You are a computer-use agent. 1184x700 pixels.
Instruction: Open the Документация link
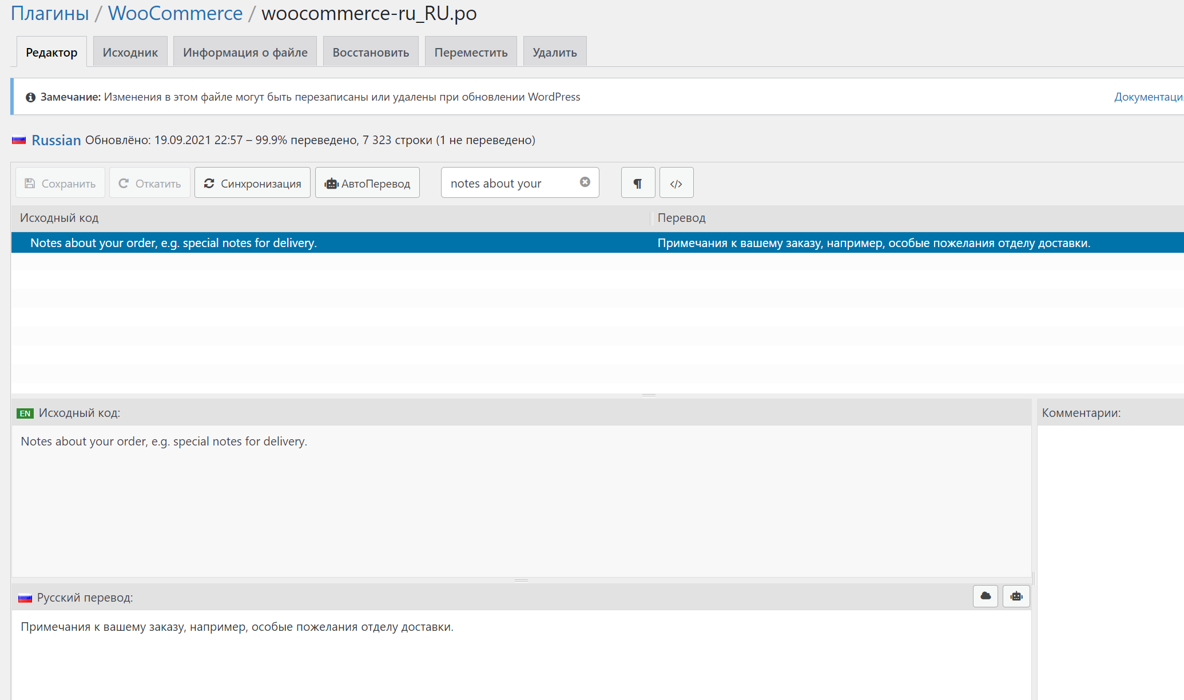(1147, 97)
